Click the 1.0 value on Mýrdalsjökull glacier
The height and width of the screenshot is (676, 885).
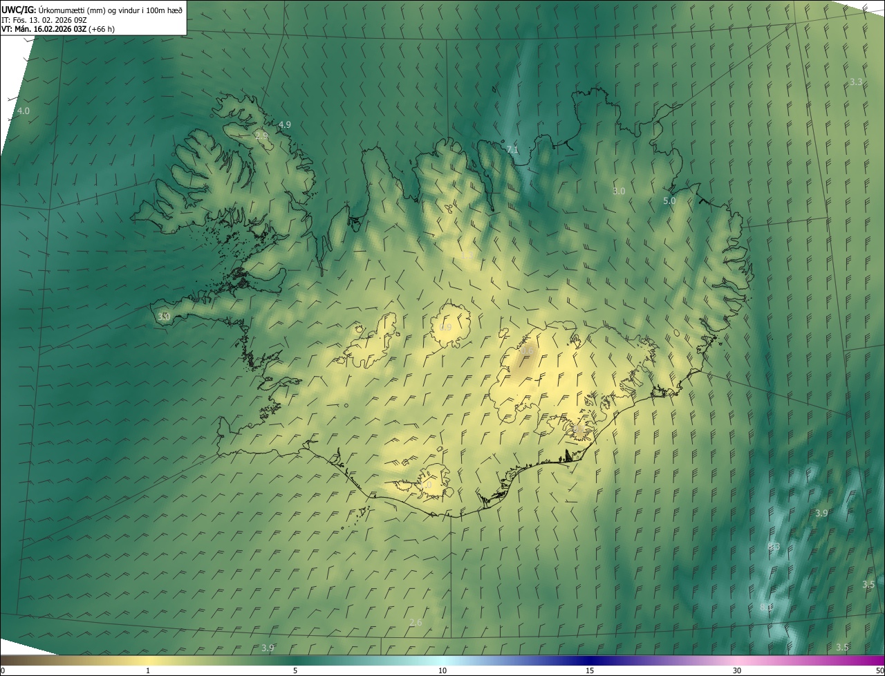pos(425,485)
